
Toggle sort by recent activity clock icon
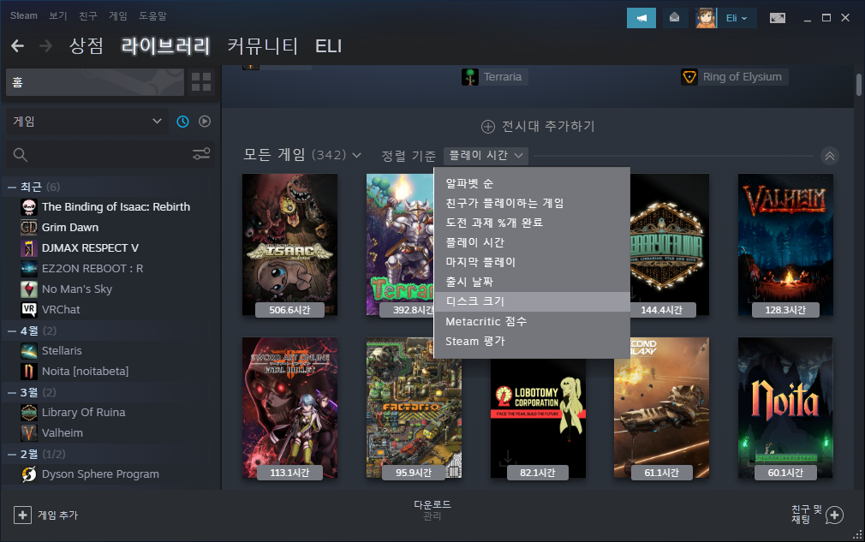[182, 122]
